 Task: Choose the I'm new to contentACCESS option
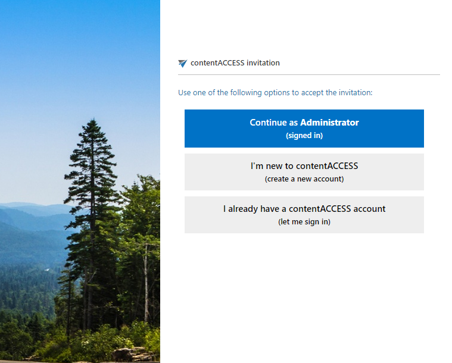coord(304,172)
